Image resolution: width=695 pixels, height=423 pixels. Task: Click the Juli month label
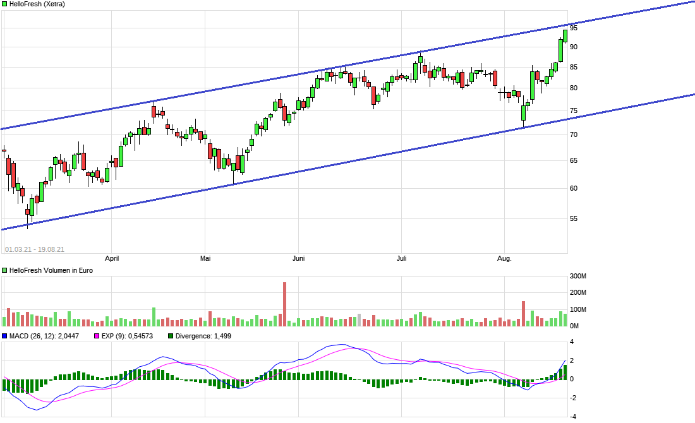pos(402,258)
